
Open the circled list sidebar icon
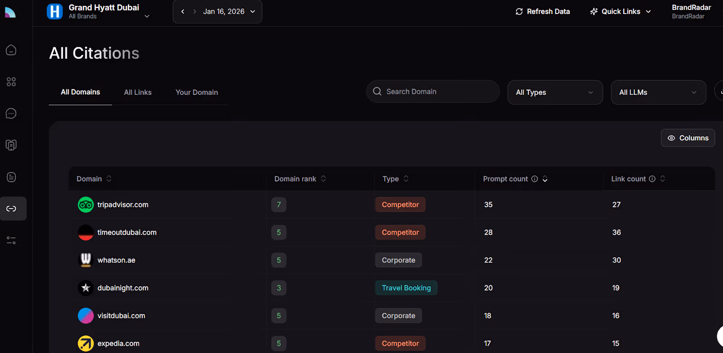(11, 177)
